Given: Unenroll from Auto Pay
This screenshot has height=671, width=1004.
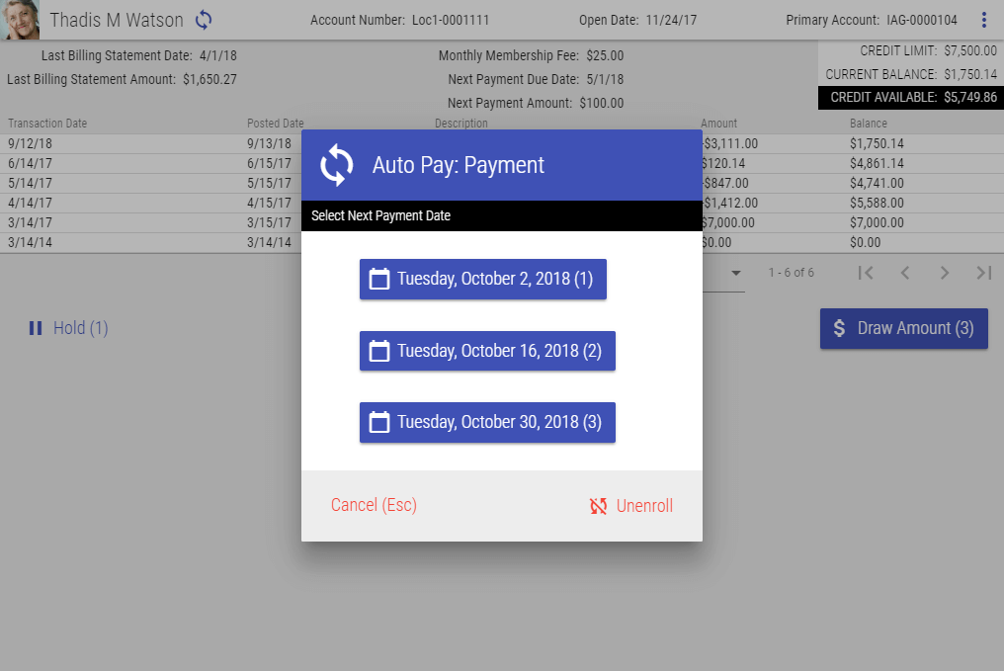Looking at the screenshot, I should click(631, 506).
